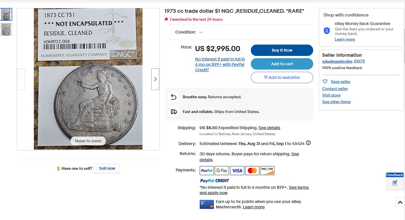Add the item to watchlist
This screenshot has height=220, width=405.
pos(282,77)
